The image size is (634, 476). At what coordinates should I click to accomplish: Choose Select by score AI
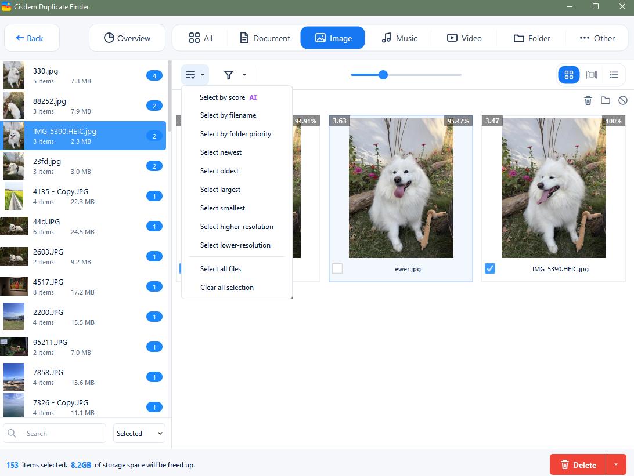(236, 97)
